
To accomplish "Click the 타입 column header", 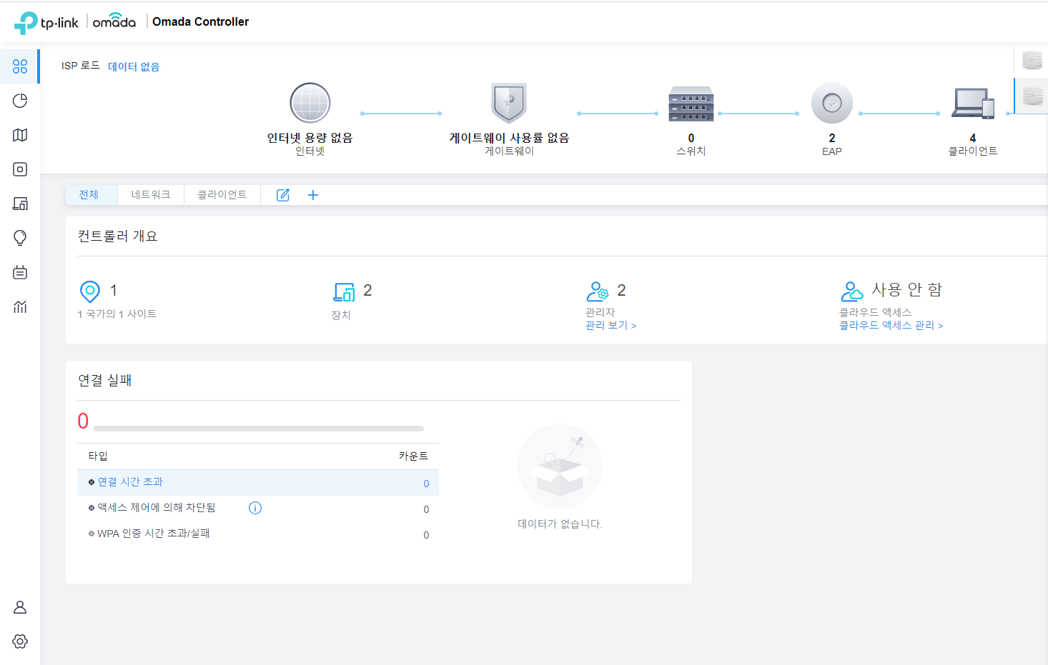I will point(98,456).
